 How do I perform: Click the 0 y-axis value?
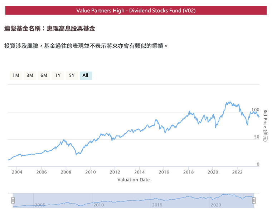(258, 164)
